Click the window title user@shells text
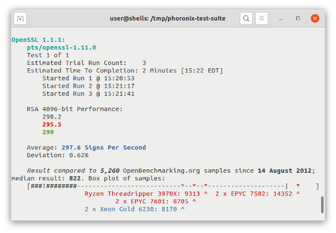The height and width of the screenshot is (233, 336). point(167,18)
